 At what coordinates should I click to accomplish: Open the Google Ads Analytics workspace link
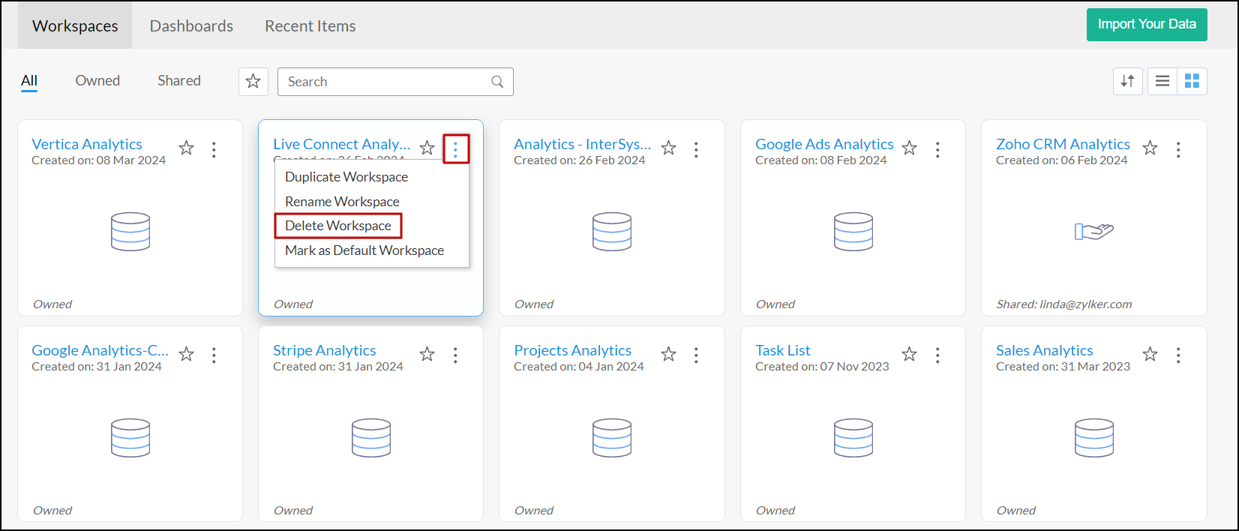pyautogui.click(x=824, y=144)
